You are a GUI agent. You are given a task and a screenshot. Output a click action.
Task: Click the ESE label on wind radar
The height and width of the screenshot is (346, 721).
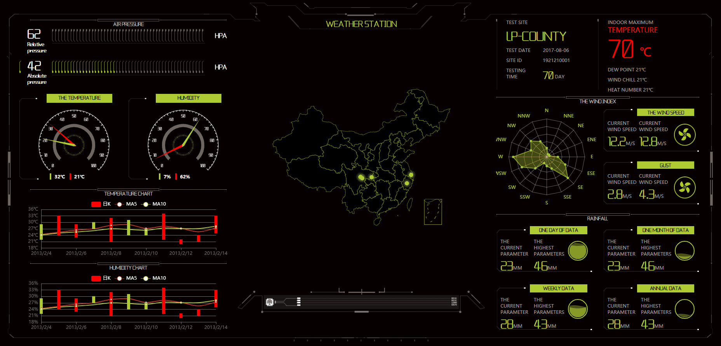tap(591, 173)
